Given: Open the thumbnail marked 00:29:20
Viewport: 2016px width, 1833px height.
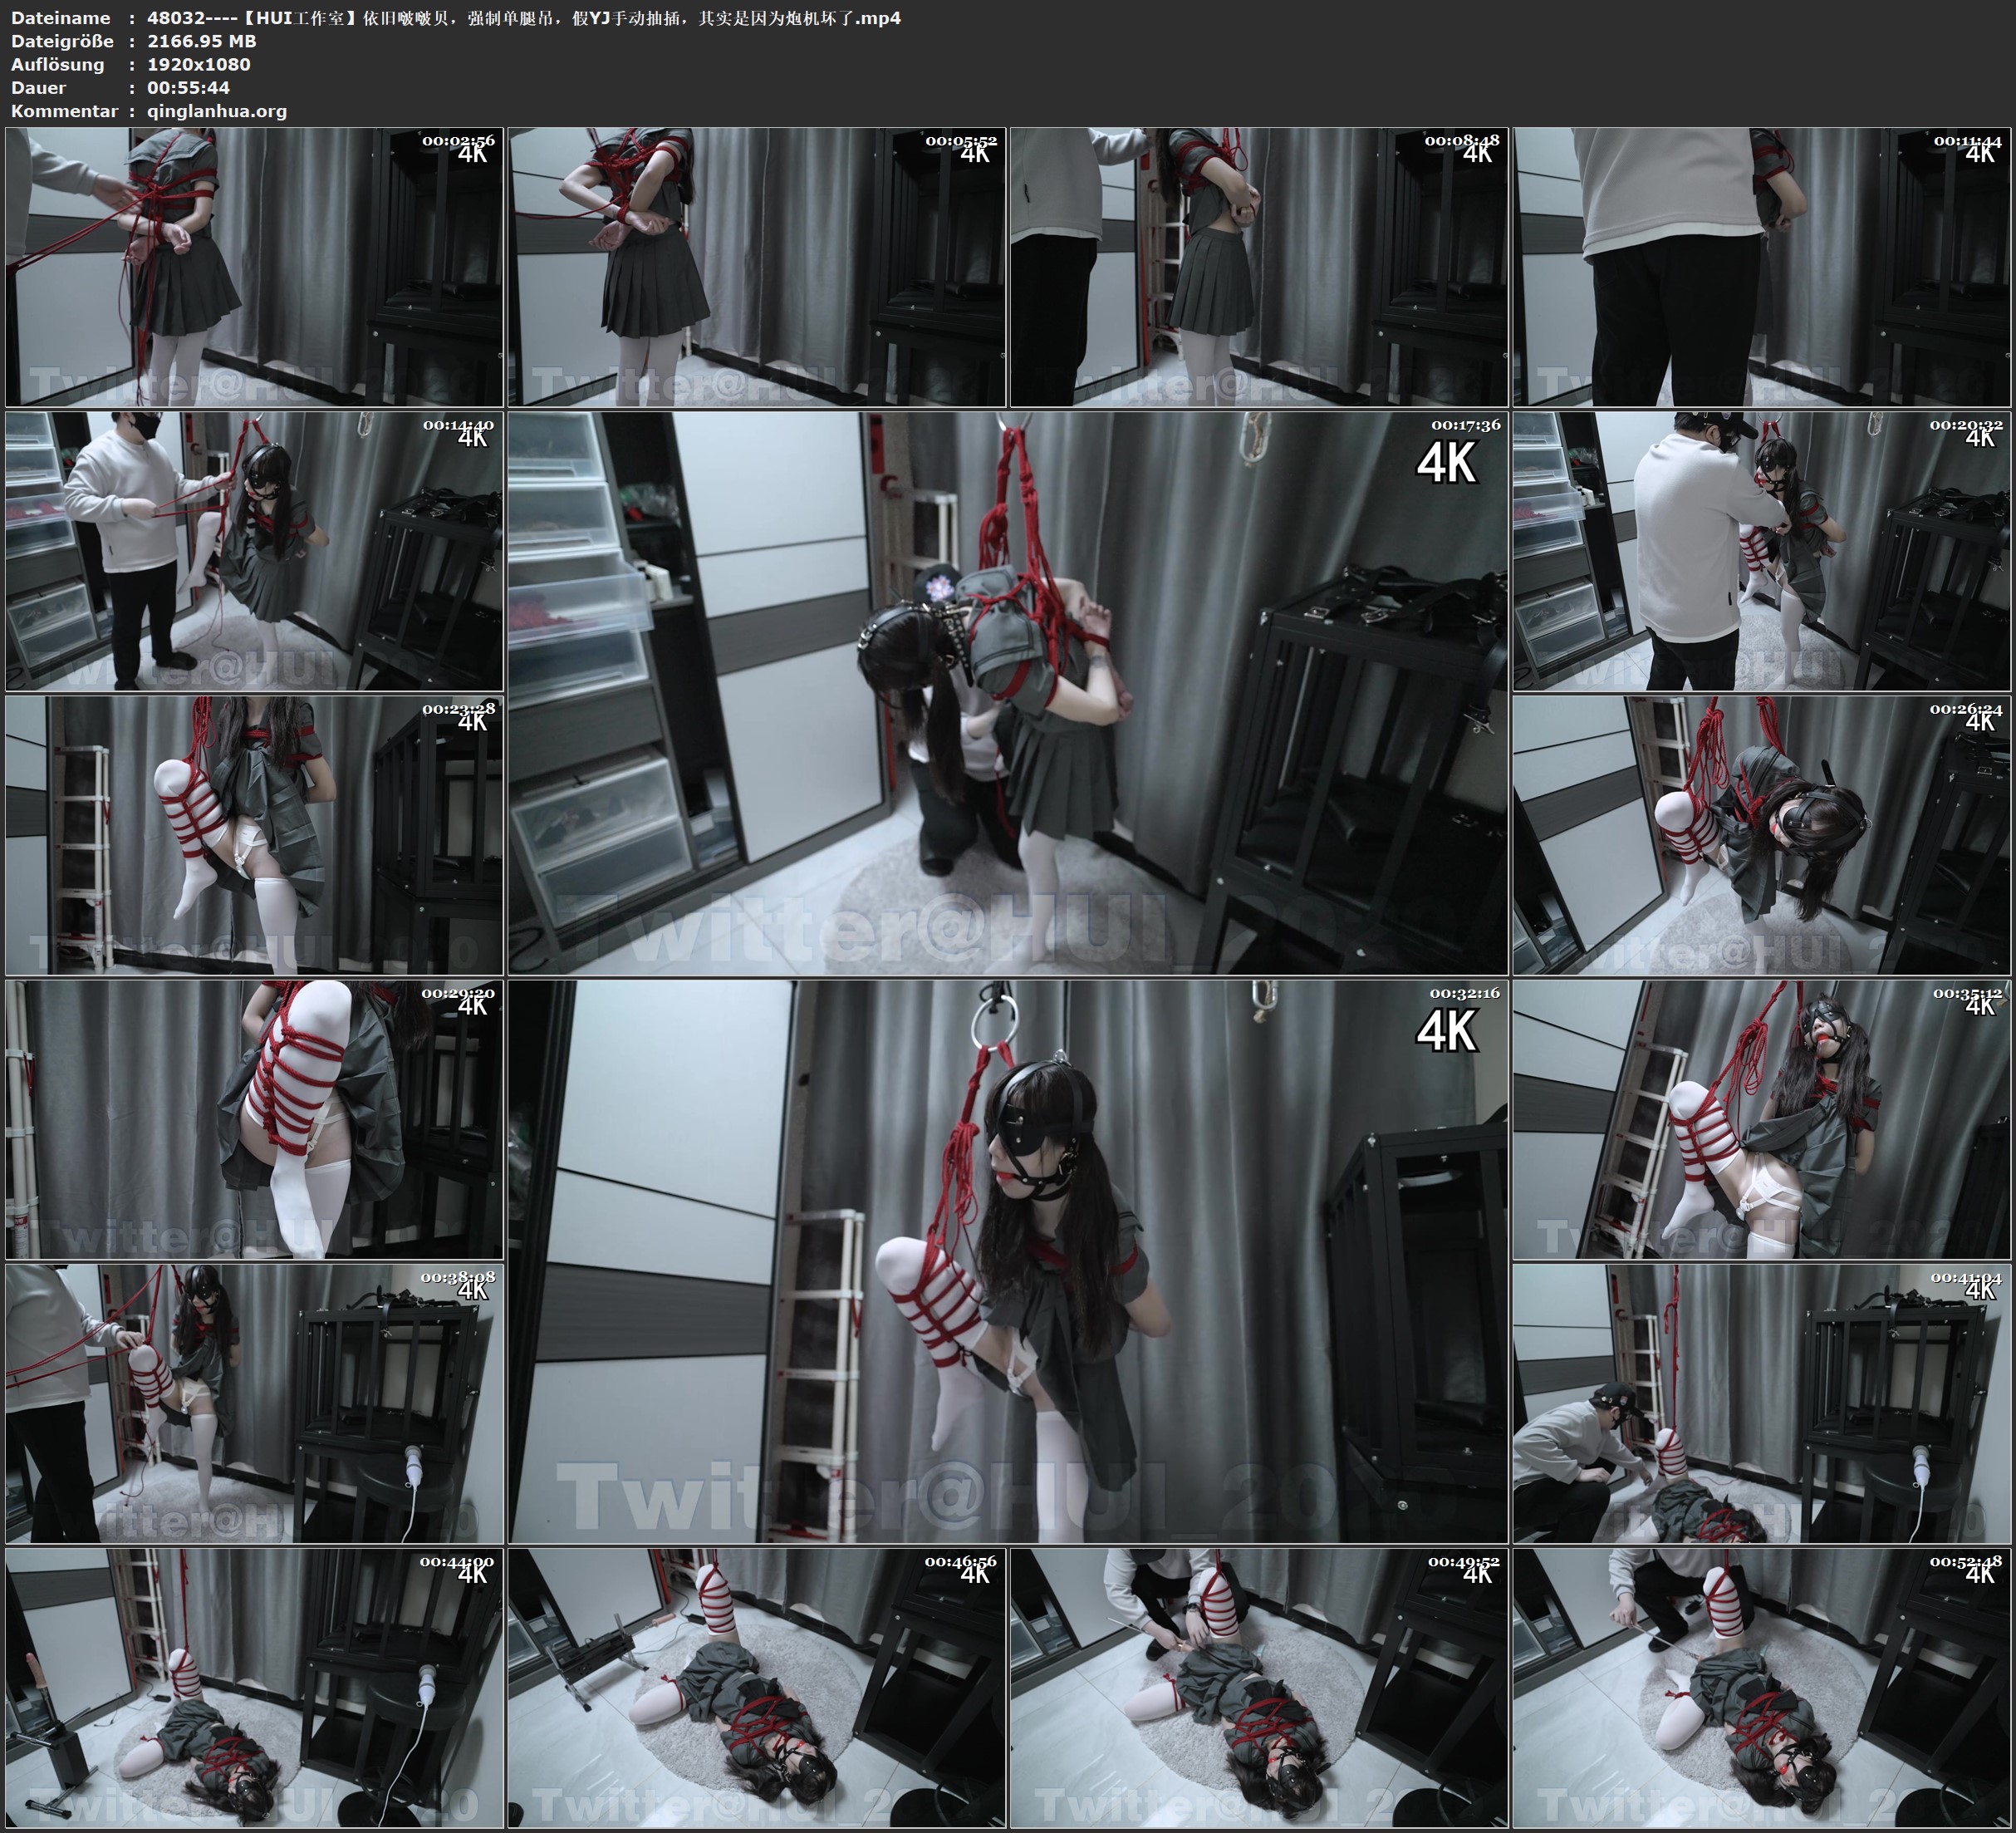Looking at the screenshot, I should (254, 1119).
